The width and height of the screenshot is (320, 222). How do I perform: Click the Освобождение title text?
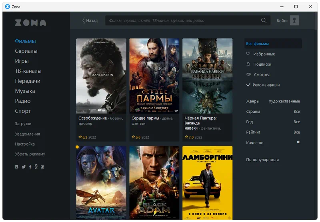(92, 118)
